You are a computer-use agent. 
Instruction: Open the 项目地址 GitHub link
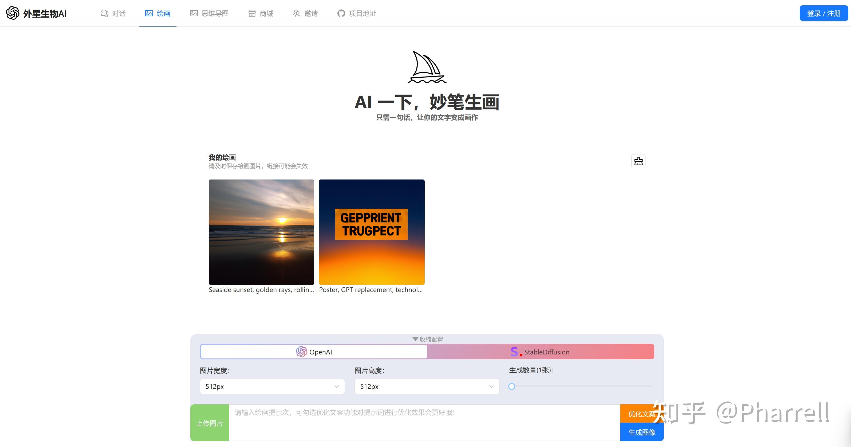[x=357, y=13]
